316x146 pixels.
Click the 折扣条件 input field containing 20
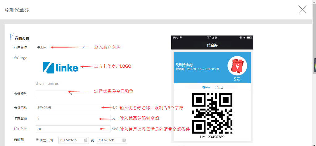[x=73, y=129]
